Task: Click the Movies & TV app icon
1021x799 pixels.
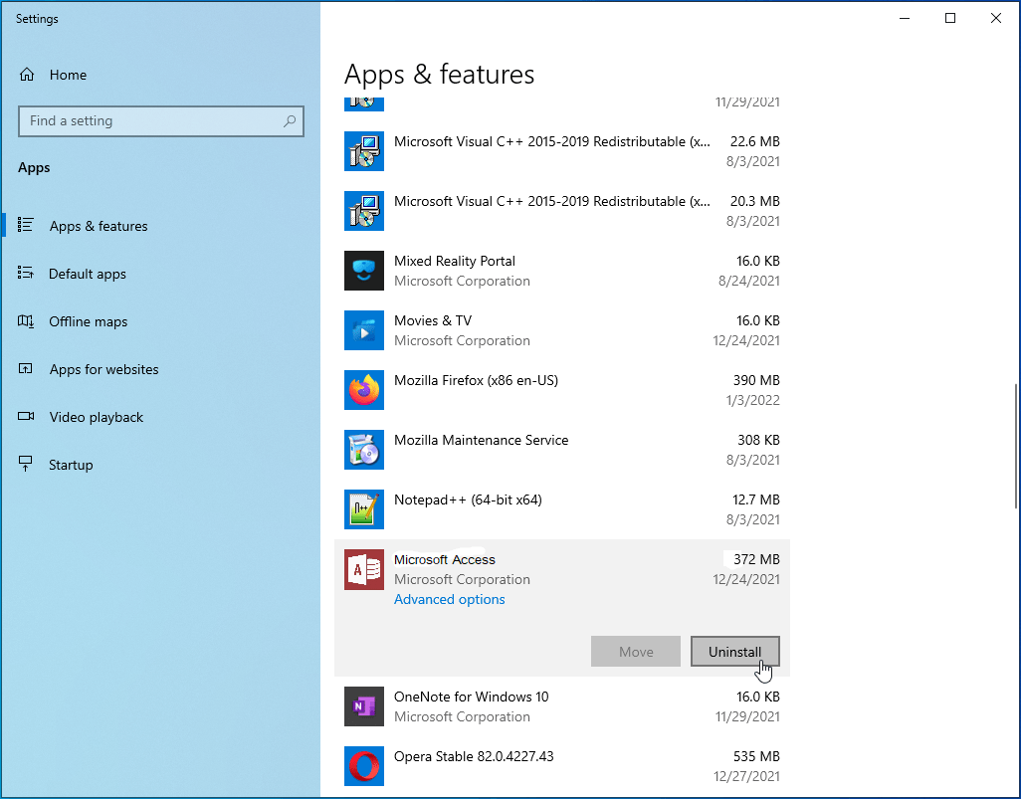Action: (363, 330)
